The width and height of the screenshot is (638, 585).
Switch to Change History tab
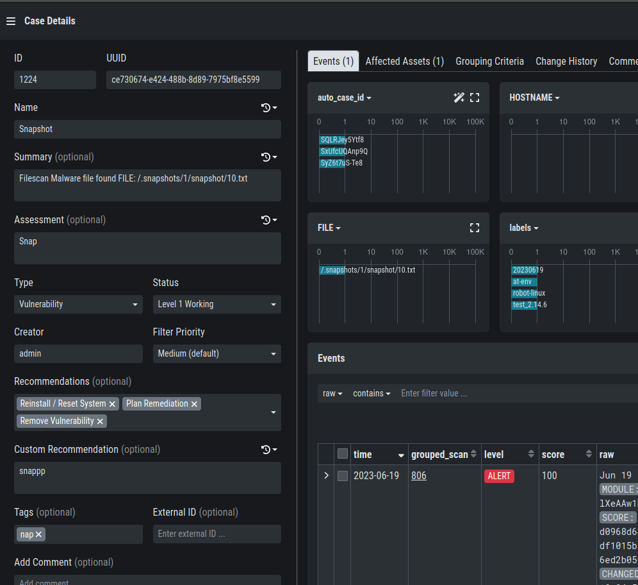566,61
